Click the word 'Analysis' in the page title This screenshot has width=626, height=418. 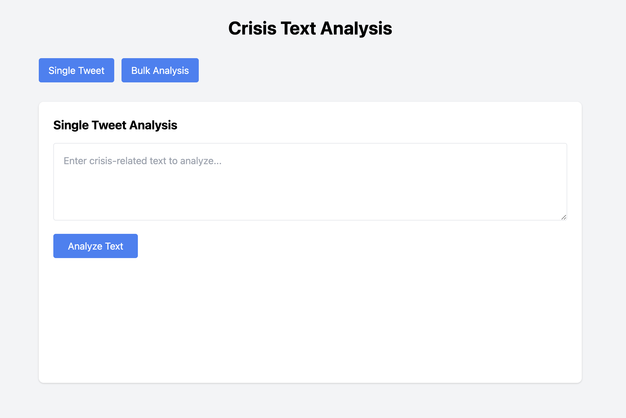click(356, 28)
